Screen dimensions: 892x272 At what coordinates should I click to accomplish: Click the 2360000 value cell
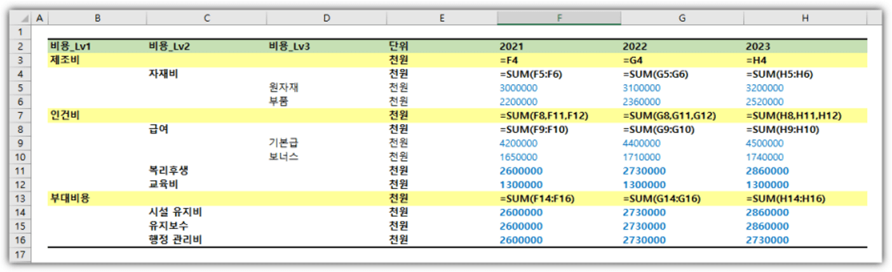(682, 101)
